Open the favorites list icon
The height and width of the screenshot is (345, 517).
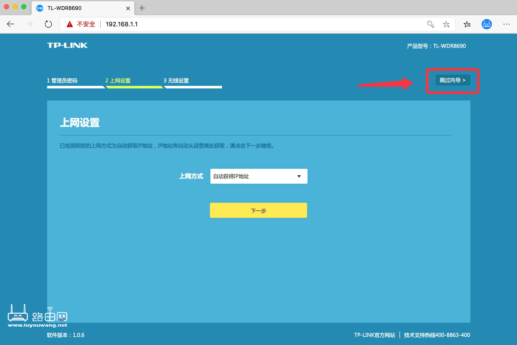coord(467,24)
